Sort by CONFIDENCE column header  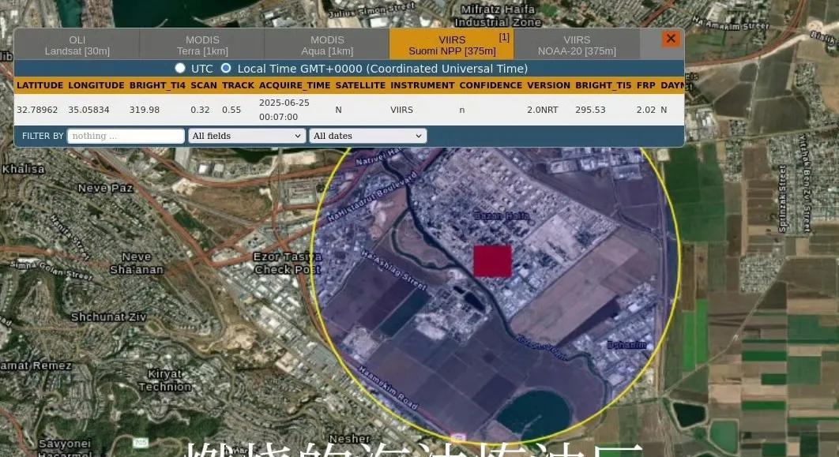click(x=491, y=85)
